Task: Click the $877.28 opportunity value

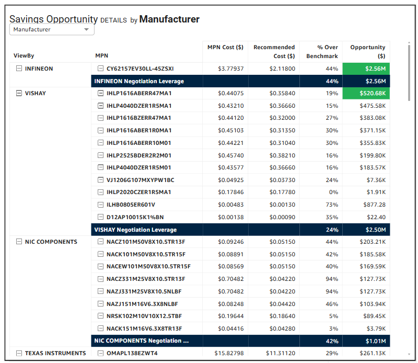Action: pyautogui.click(x=374, y=205)
